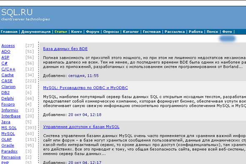Go to the Главная menu item

pyautogui.click(x=9, y=32)
